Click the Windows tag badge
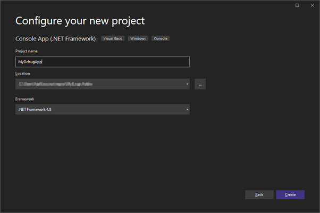Screen dimensions: 320x213 pos(138,38)
